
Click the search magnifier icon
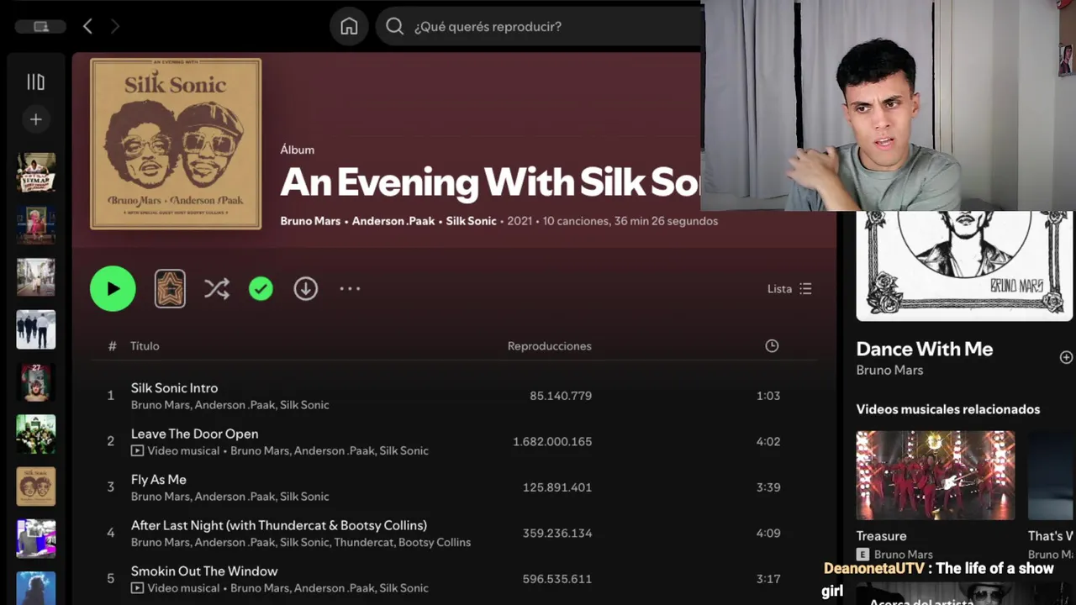point(394,26)
